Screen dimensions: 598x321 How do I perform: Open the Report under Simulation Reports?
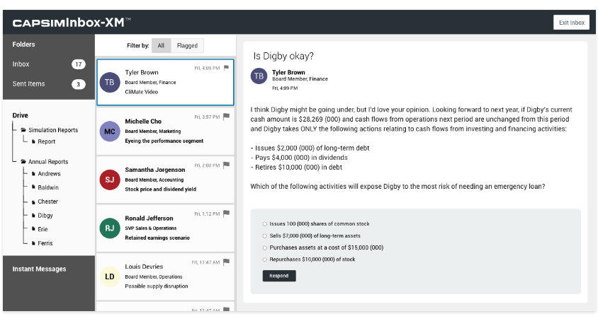click(x=46, y=141)
